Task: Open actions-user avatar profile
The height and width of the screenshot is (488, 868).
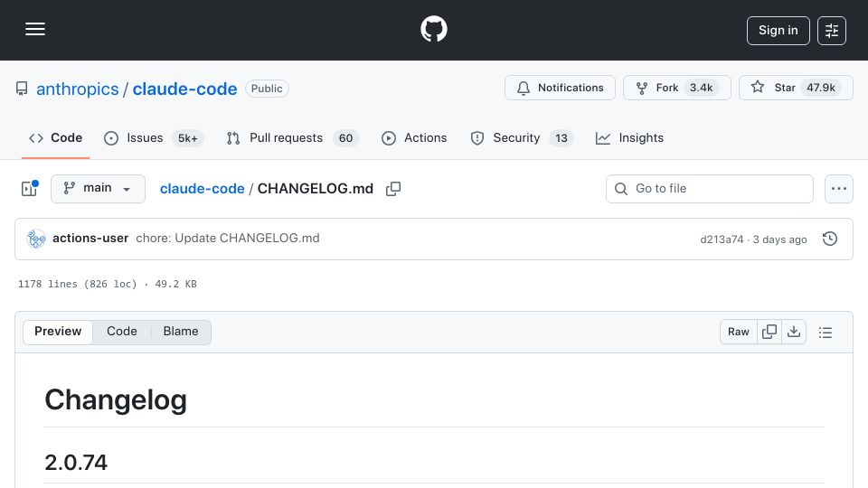Action: [36, 239]
